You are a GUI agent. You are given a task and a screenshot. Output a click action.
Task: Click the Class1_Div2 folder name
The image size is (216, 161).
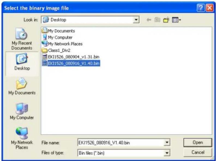click(59, 50)
